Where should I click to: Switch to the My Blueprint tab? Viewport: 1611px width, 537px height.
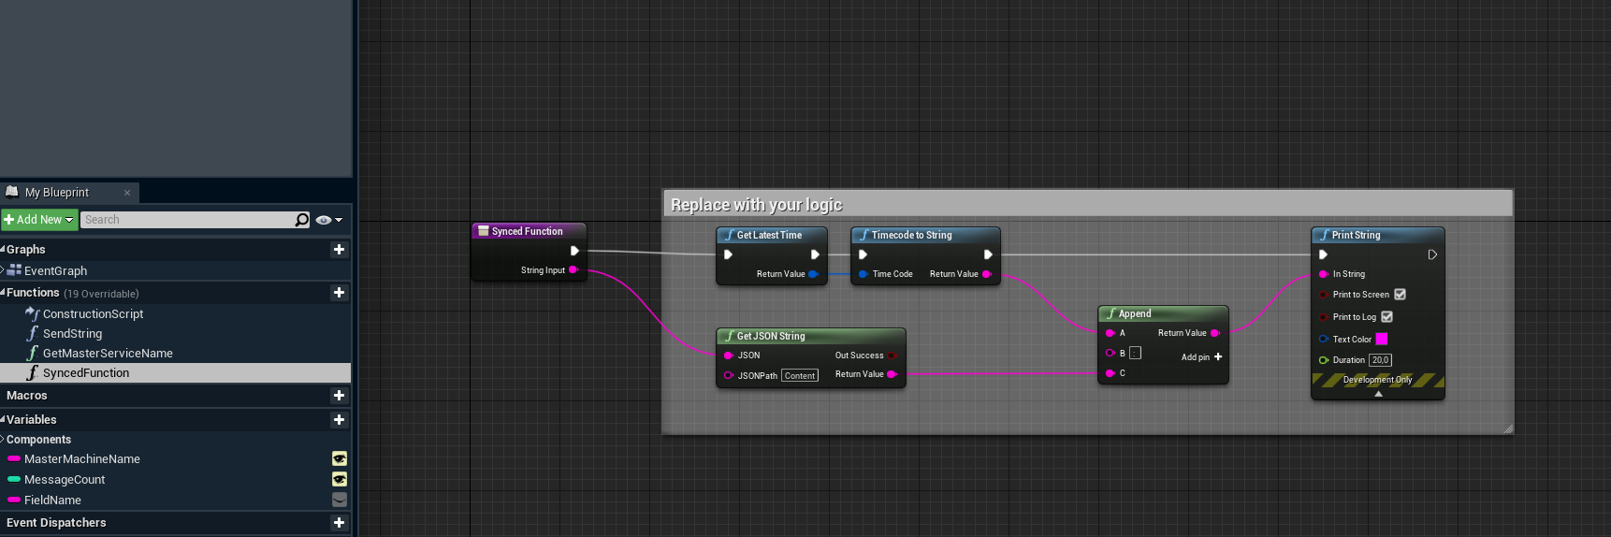point(56,193)
